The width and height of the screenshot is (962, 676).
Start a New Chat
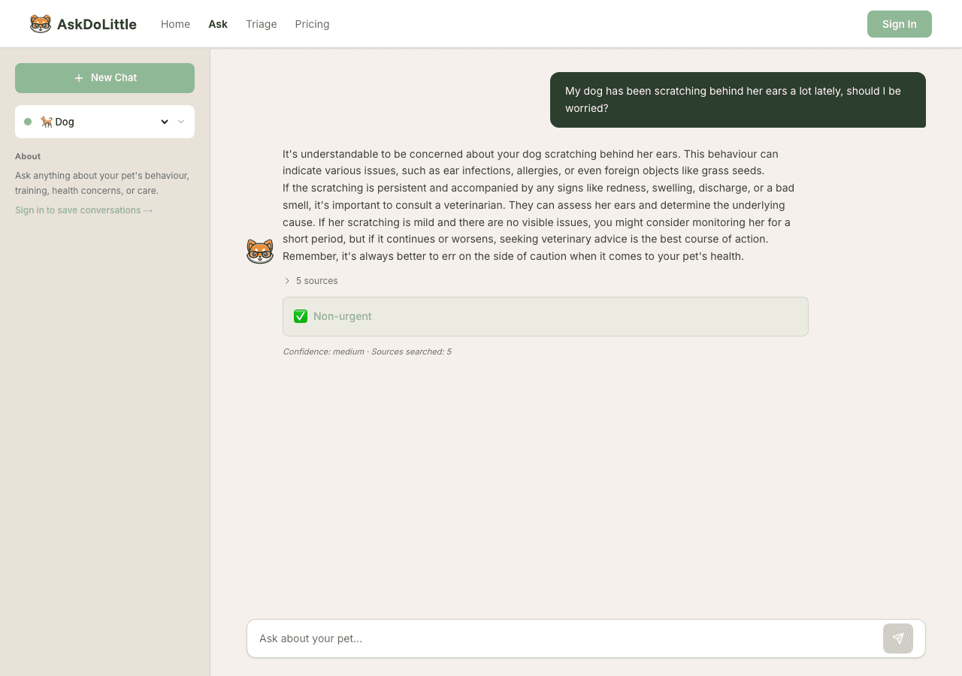pyautogui.click(x=104, y=77)
